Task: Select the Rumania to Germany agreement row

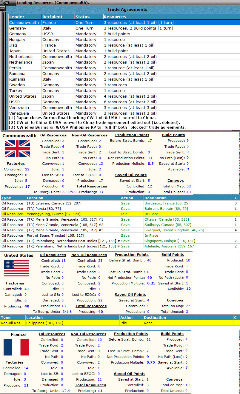Action: click(124, 73)
